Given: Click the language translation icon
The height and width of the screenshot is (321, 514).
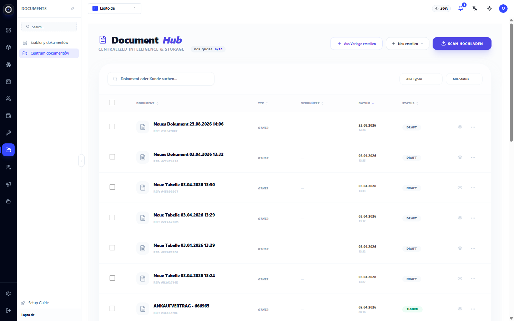Looking at the screenshot, I should pos(475,9).
